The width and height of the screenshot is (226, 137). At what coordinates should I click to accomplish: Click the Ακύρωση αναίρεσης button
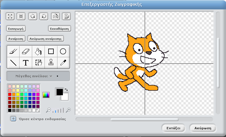[46, 39]
